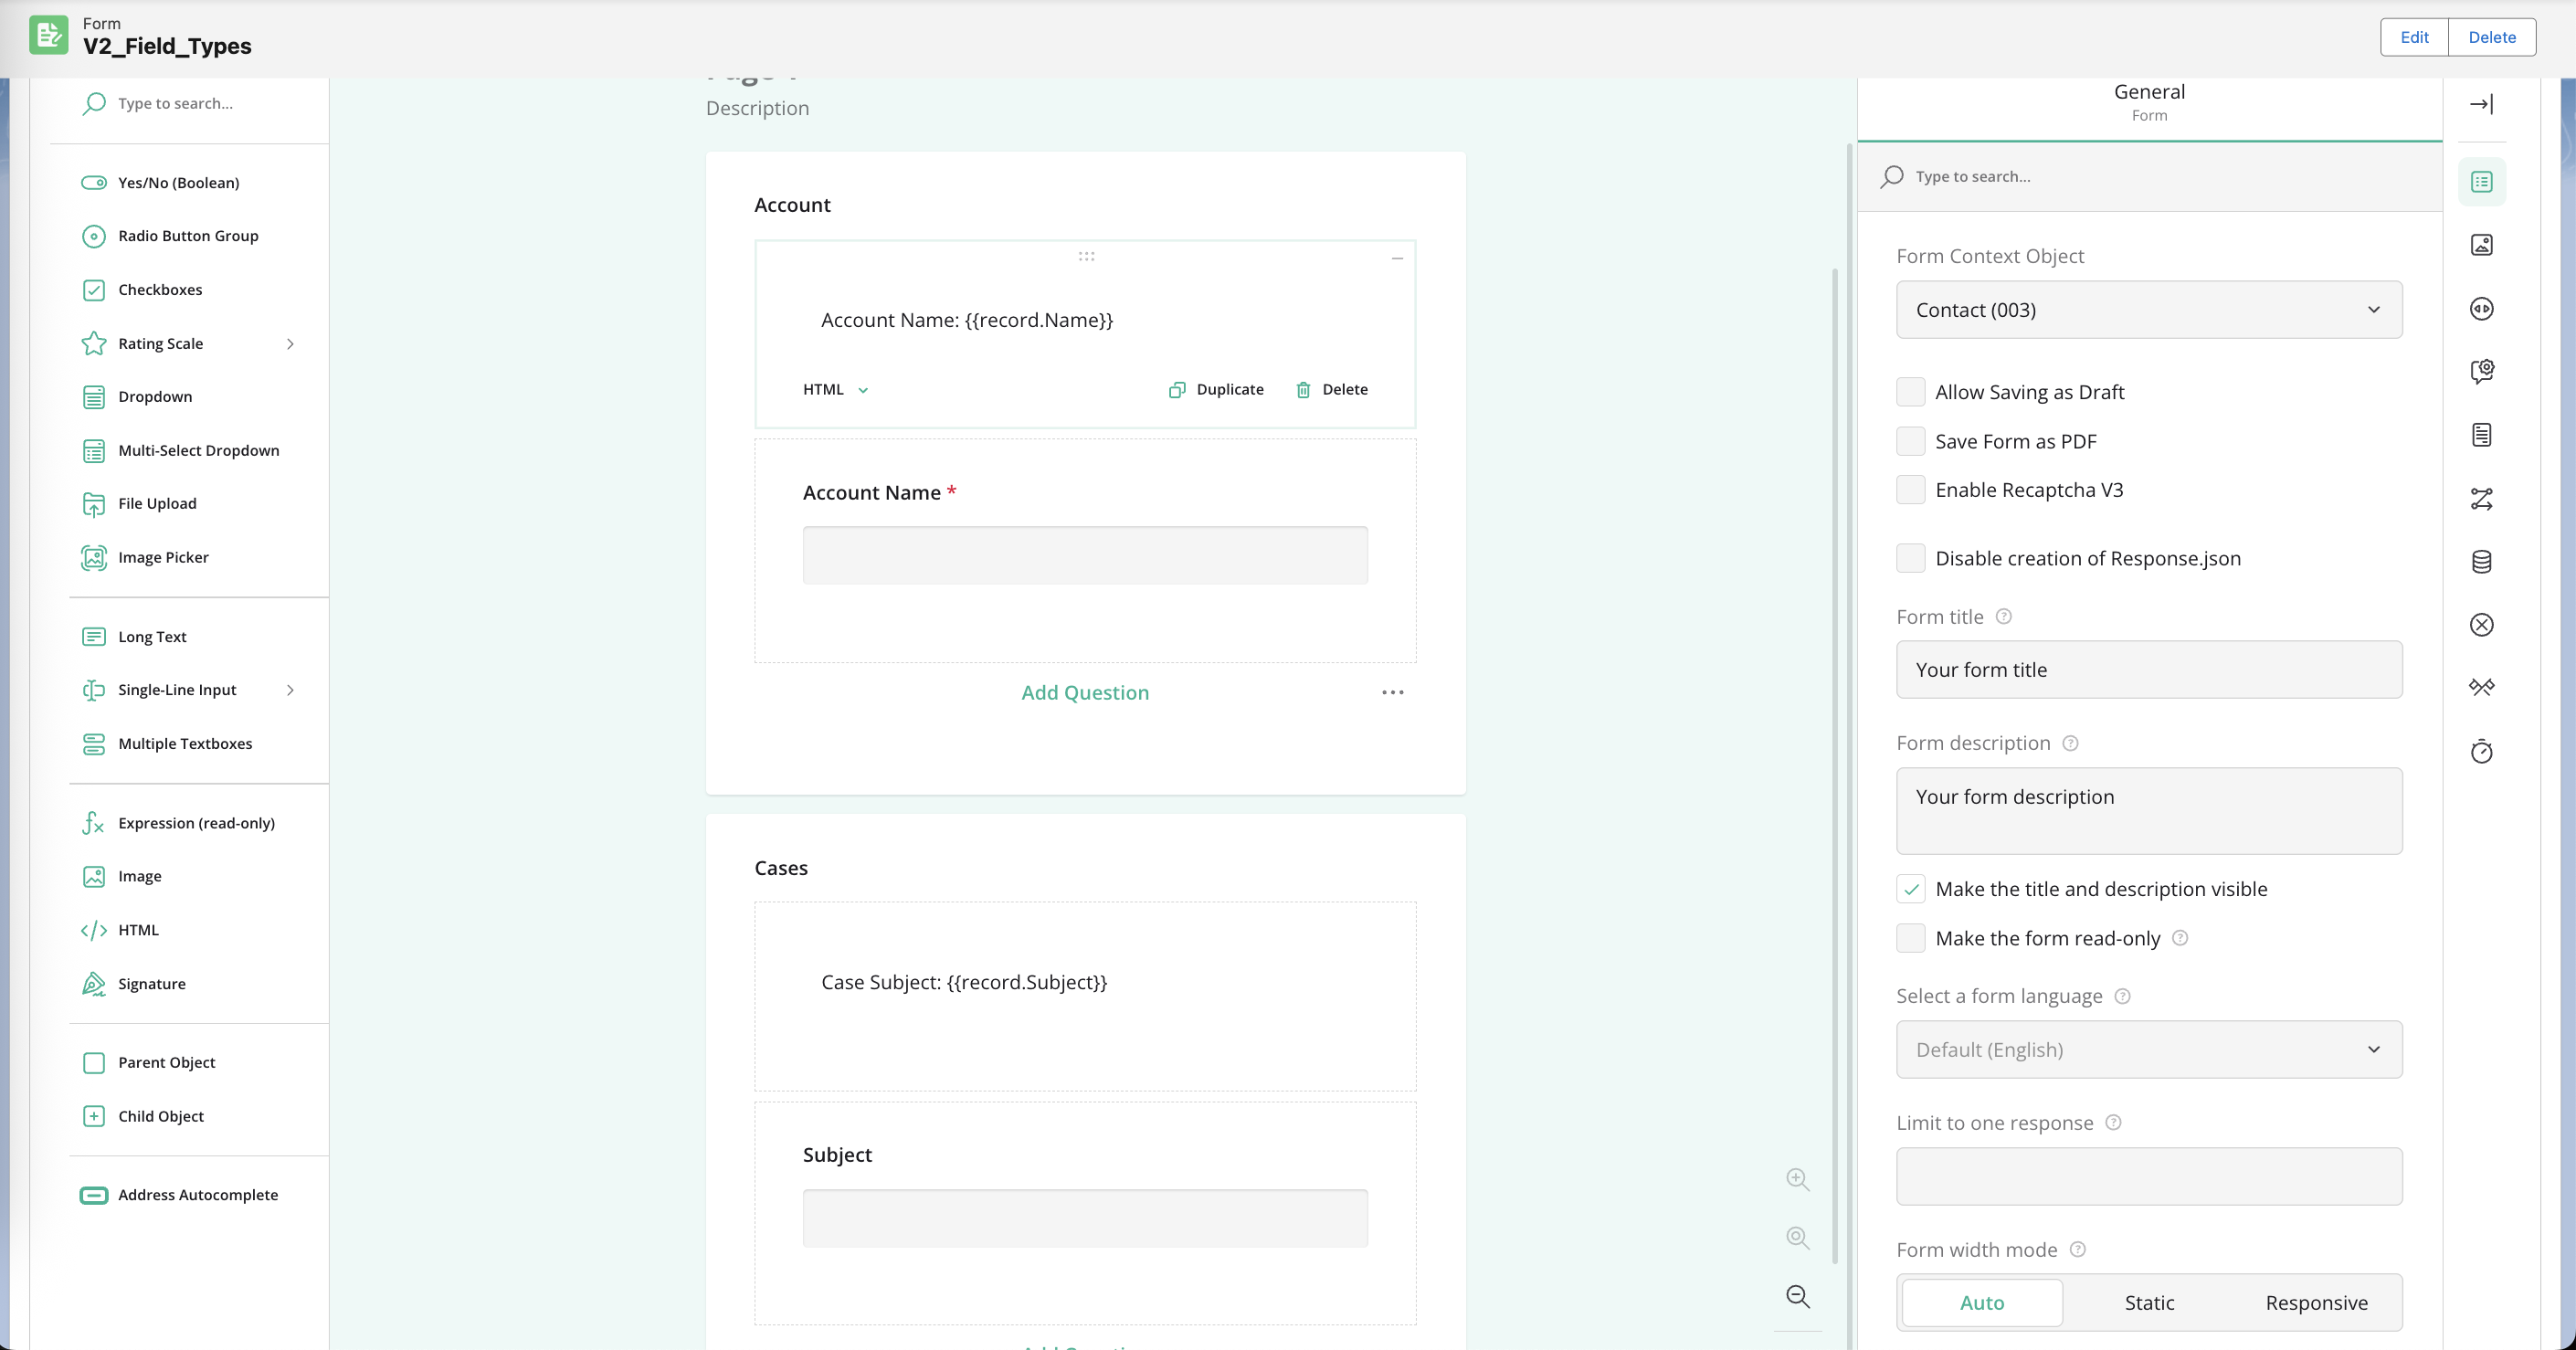Viewport: 2576px width, 1350px height.
Task: Uncheck Make the title and description visible
Action: pos(1910,889)
